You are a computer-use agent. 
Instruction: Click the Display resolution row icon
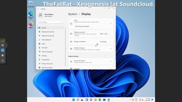[x=71, y=34]
